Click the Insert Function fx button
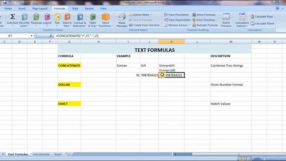 pos(50,36)
